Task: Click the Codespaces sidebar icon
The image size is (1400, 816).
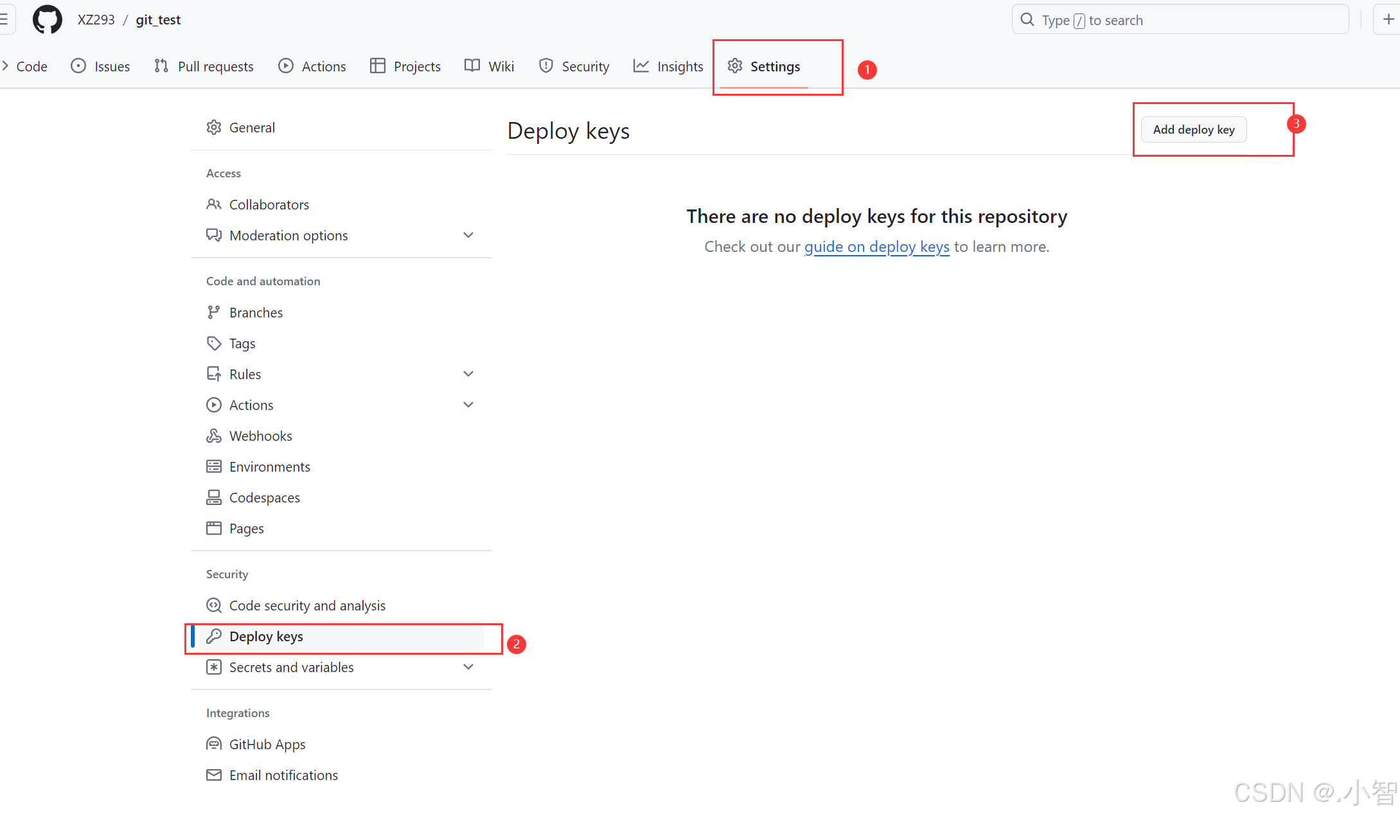Action: [x=213, y=497]
